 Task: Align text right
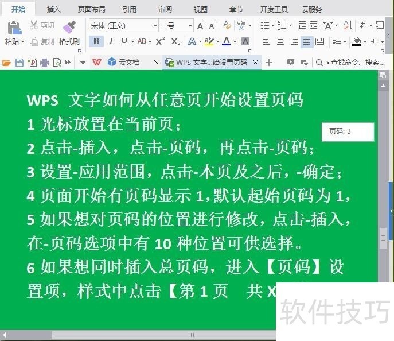pos(294,42)
